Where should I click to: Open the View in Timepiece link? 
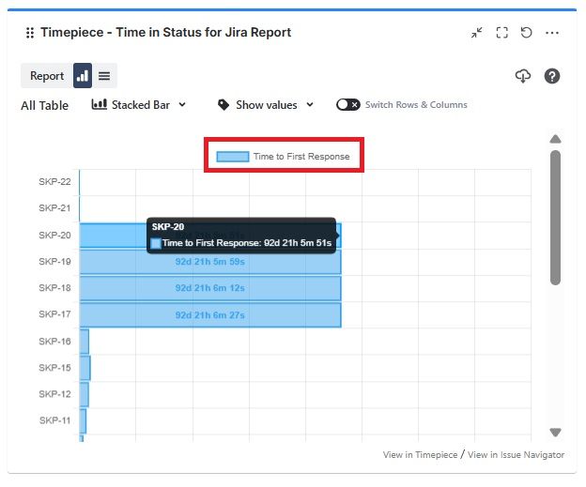coord(420,454)
